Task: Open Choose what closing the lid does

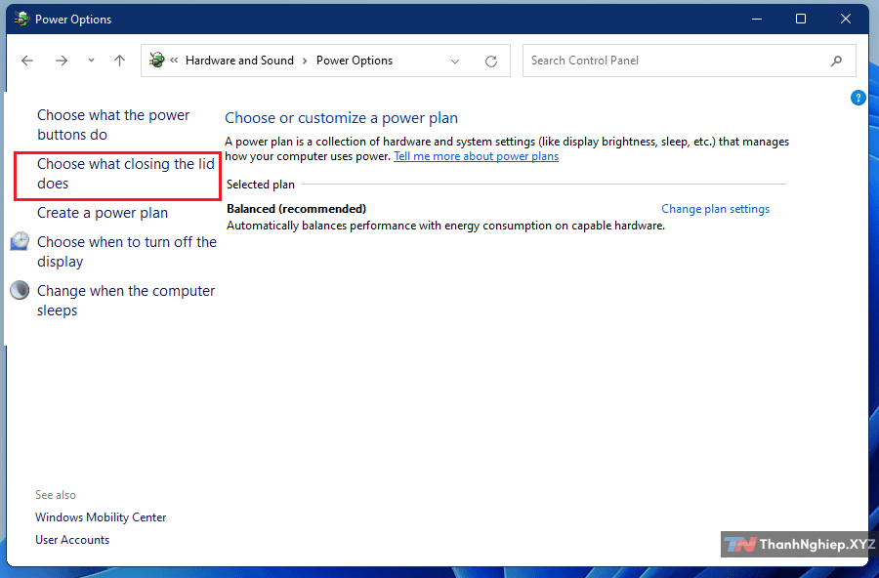Action: 126,174
